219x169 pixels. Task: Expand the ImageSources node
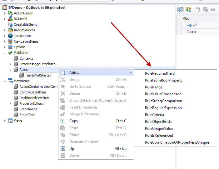pyautogui.click(x=5, y=30)
